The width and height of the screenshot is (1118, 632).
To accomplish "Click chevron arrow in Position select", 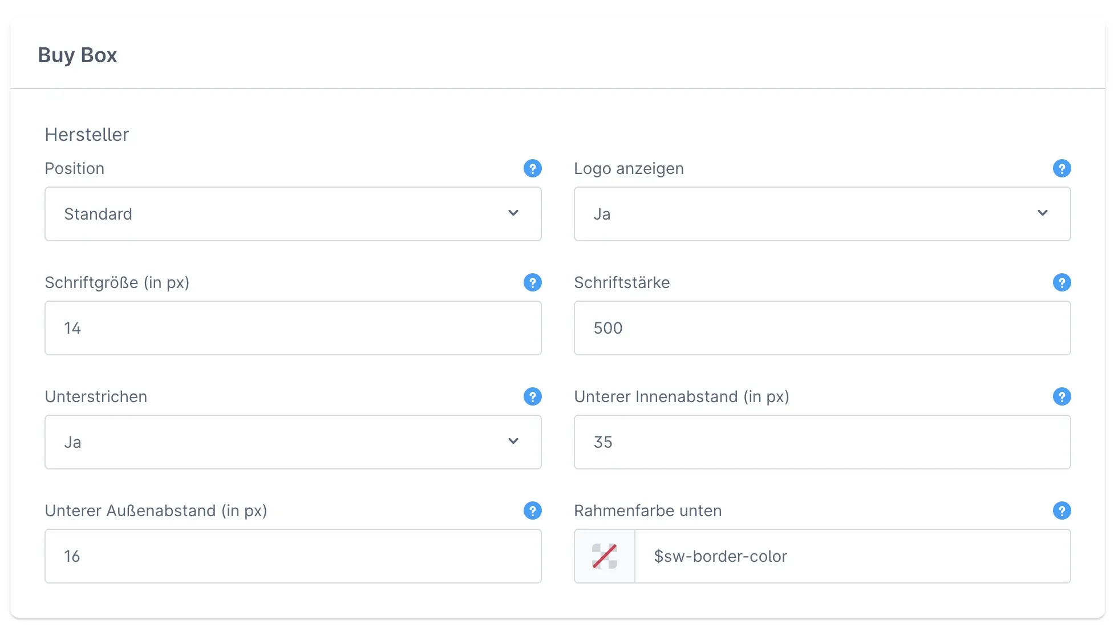I will coord(513,213).
